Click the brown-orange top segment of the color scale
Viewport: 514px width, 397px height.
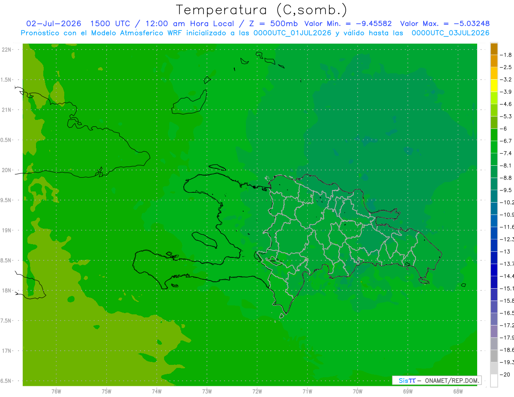point(494,49)
